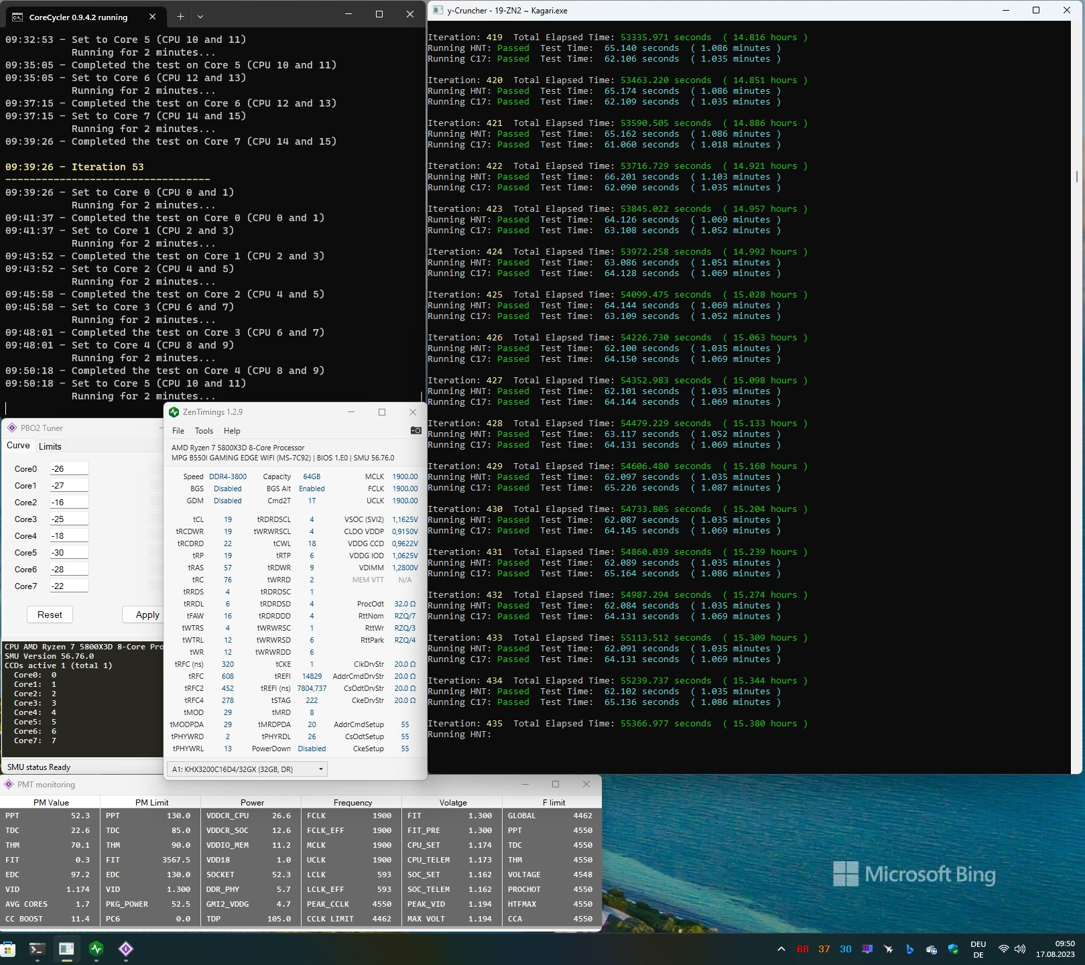Open the OneDrive sync tray icon

click(931, 949)
